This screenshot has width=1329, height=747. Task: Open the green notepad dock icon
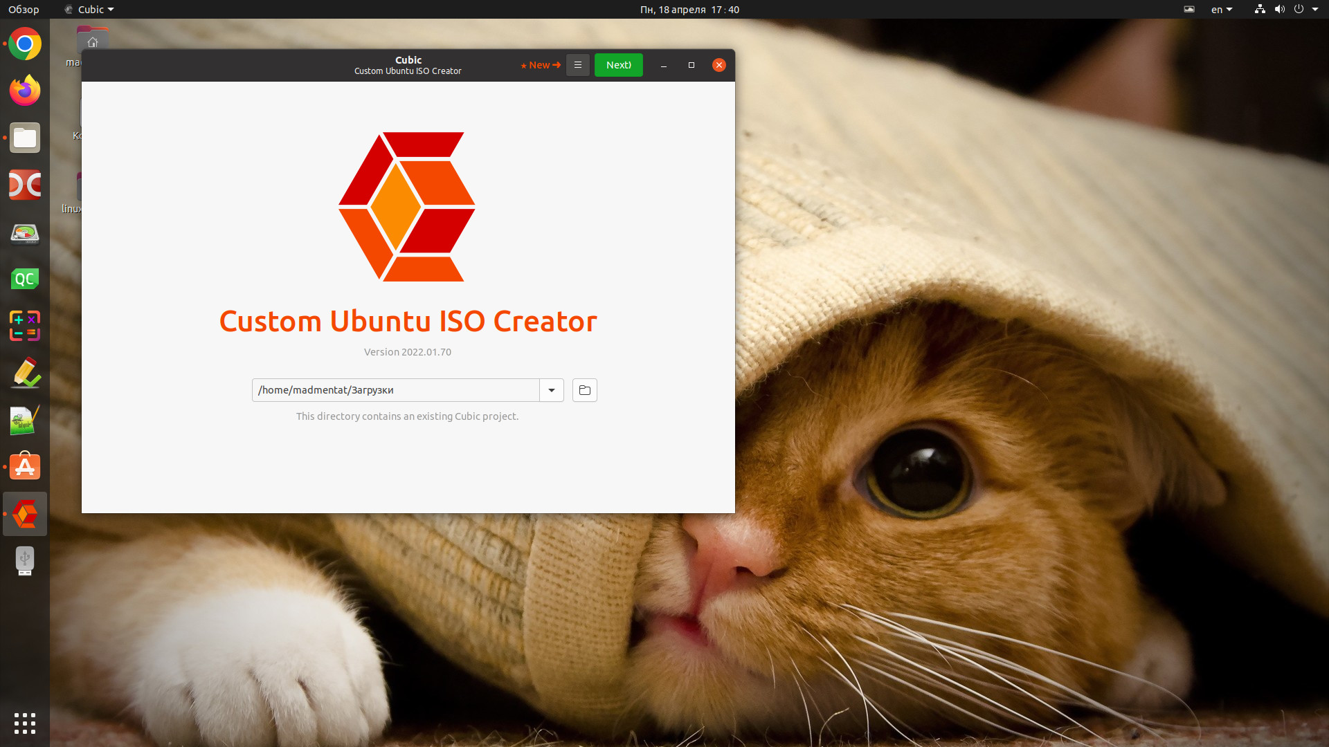[x=25, y=420]
